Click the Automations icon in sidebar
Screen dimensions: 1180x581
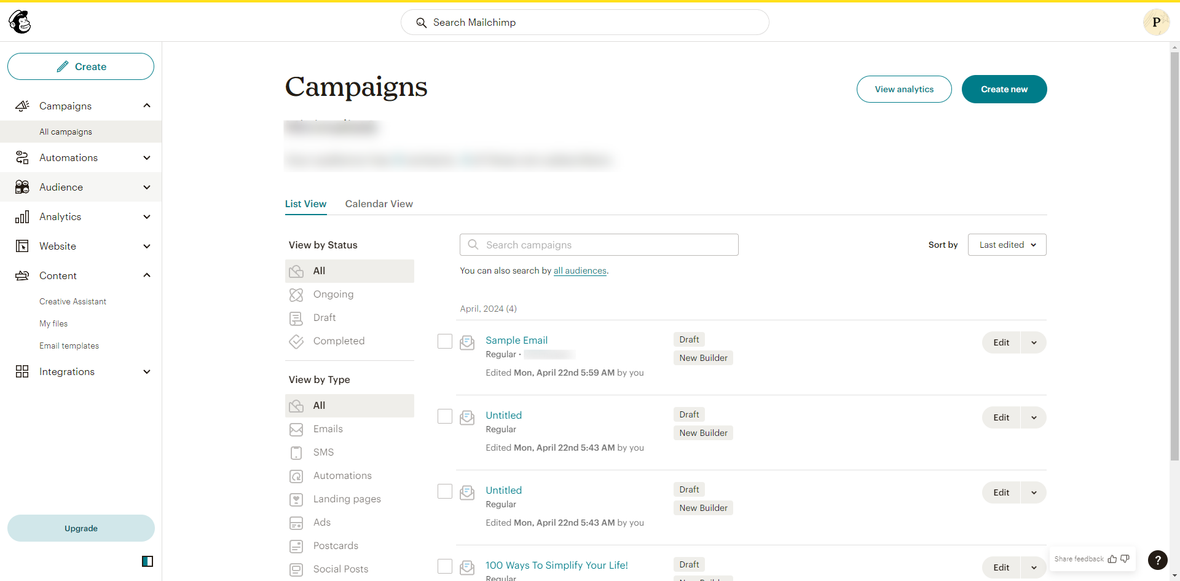pos(22,157)
